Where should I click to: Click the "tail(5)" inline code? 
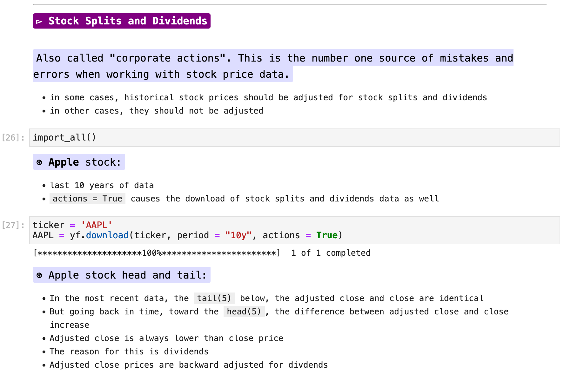point(214,299)
